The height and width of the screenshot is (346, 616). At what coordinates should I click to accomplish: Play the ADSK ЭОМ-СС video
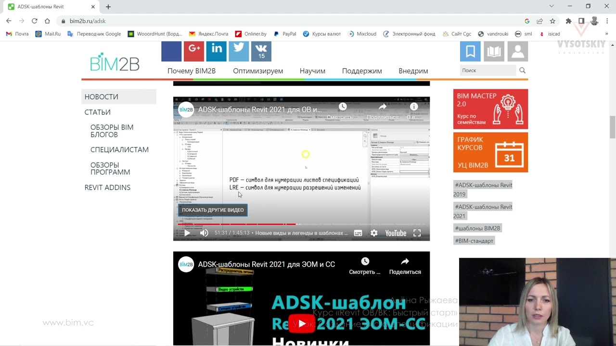point(302,324)
